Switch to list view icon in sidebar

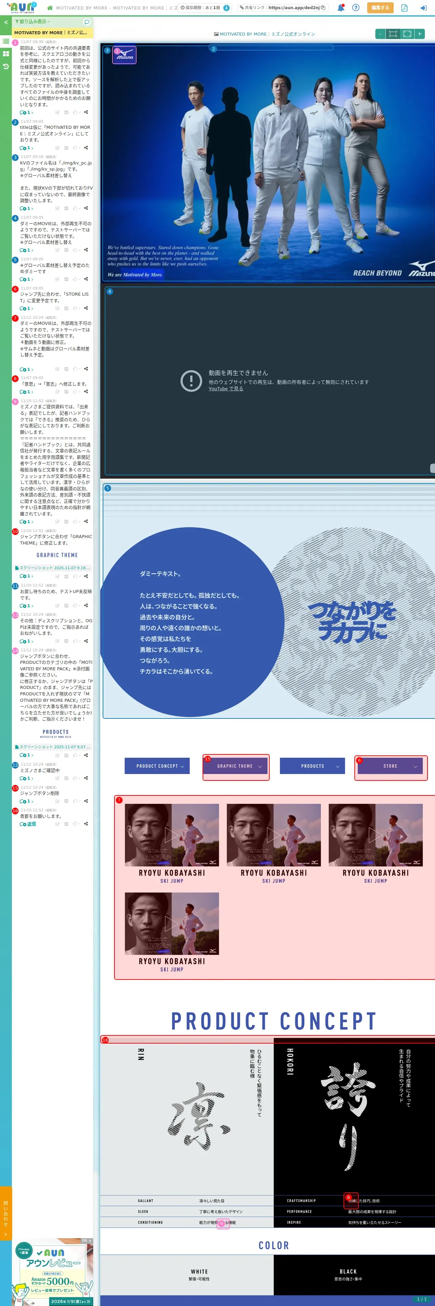tap(5, 41)
